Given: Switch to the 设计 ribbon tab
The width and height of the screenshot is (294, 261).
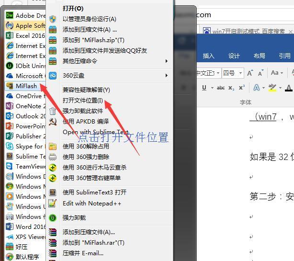Looking at the screenshot, I should coord(234,56).
